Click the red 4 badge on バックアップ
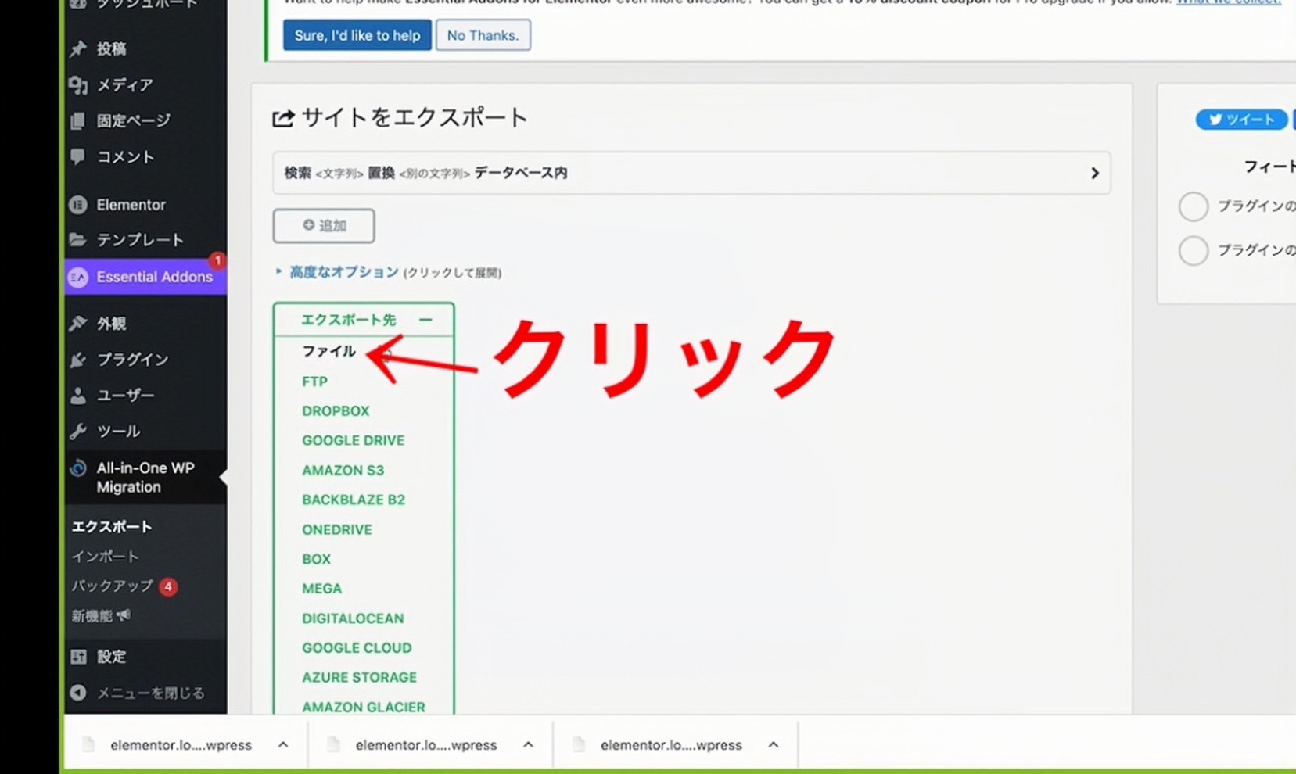The image size is (1296, 774). point(168,586)
